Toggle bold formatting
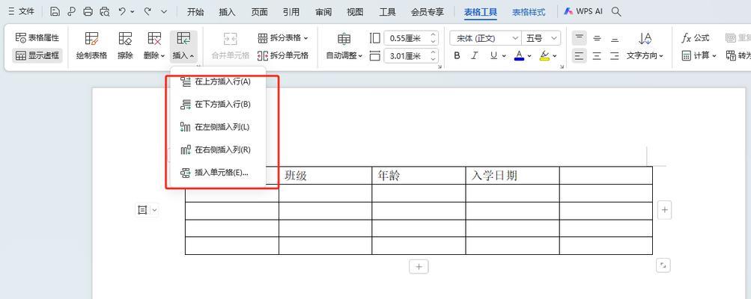 457,56
